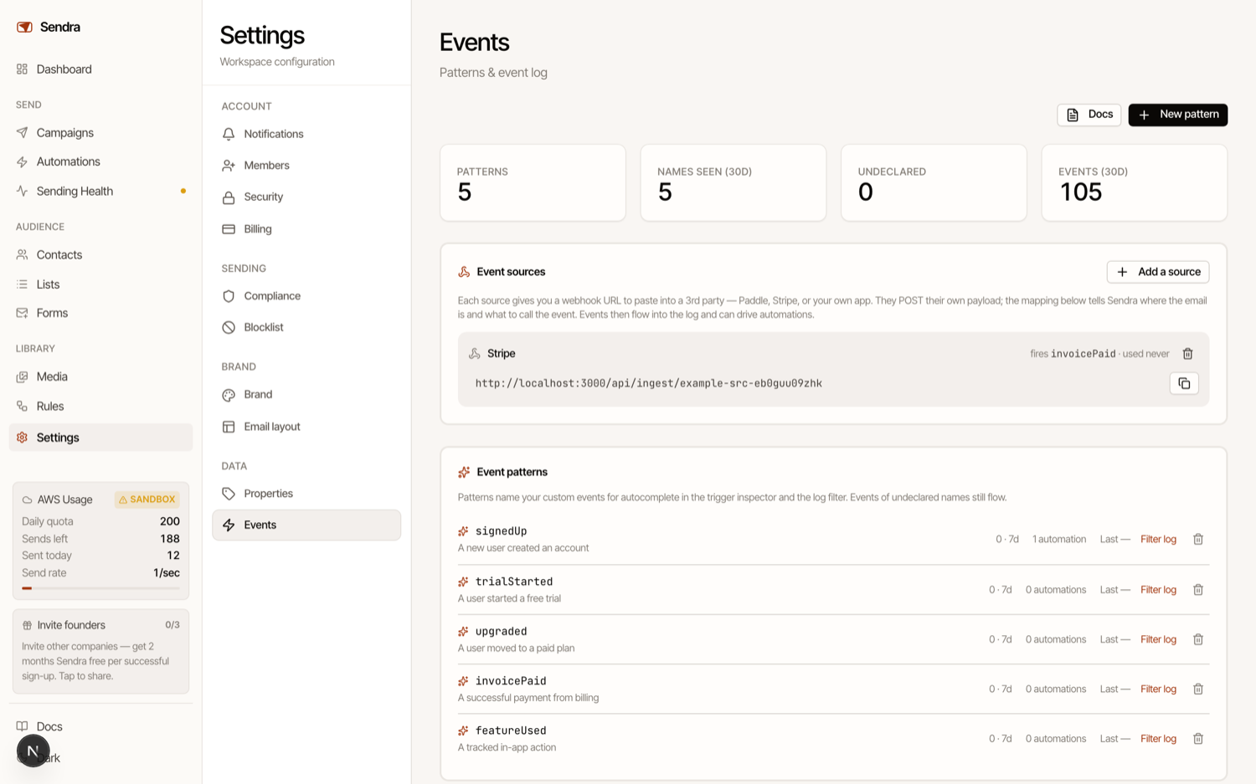The width and height of the screenshot is (1256, 784).
Task: Click the round N avatar button
Action: pos(33,751)
